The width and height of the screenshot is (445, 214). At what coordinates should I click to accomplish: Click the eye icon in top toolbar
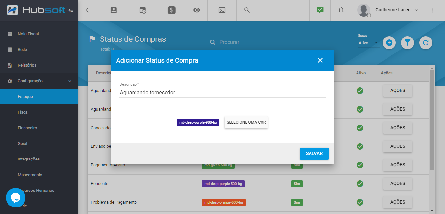pyautogui.click(x=197, y=10)
